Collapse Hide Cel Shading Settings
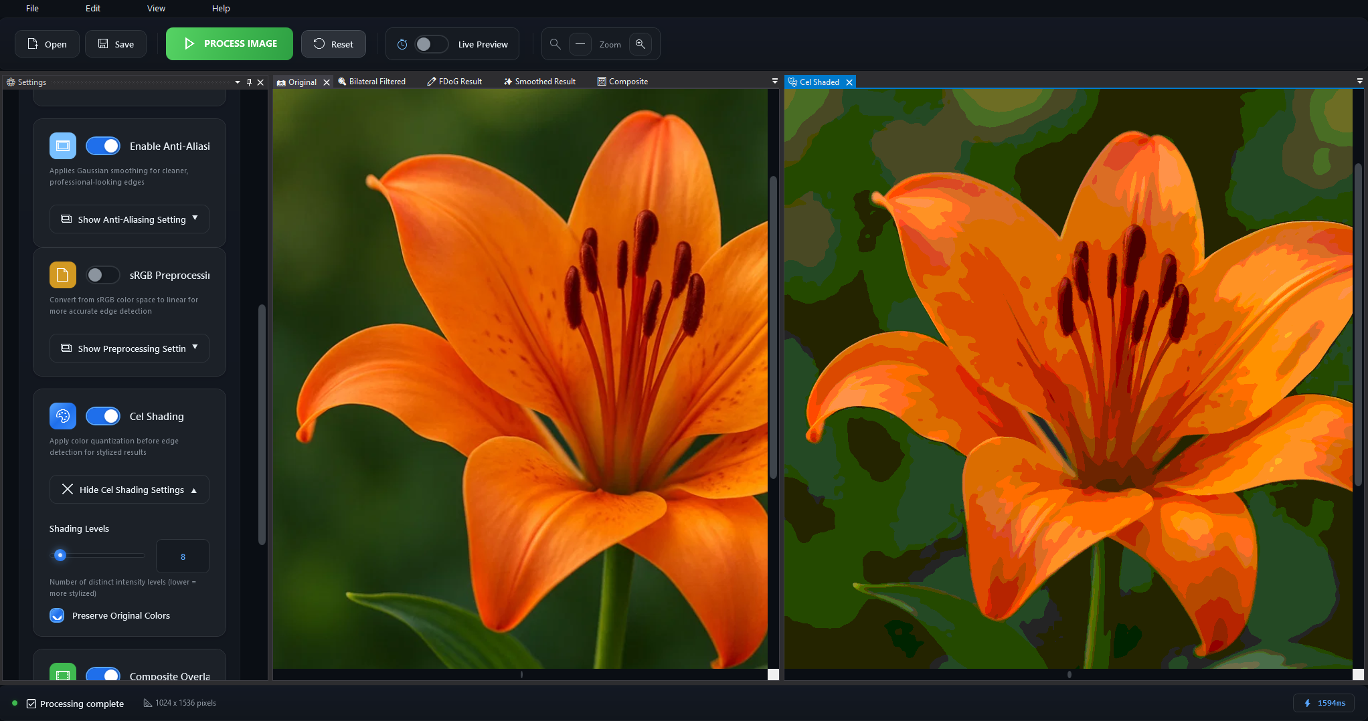This screenshot has width=1368, height=721. coord(129,490)
